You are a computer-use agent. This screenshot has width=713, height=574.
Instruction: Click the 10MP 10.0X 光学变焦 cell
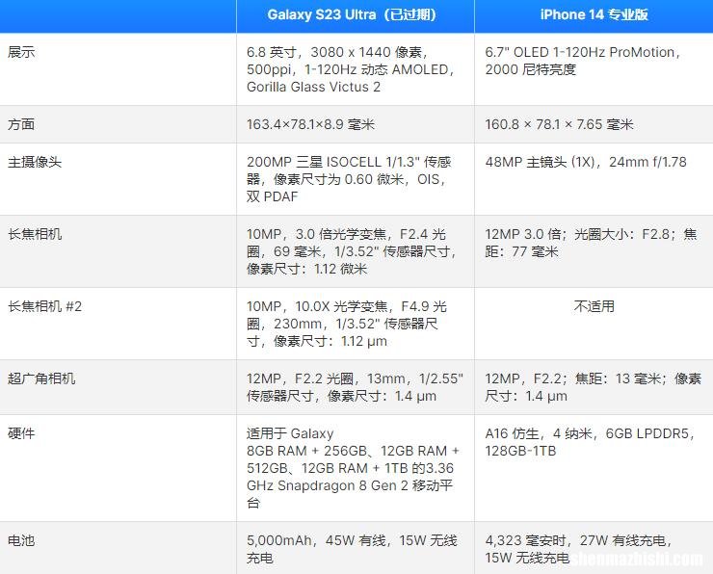pyautogui.click(x=356, y=324)
